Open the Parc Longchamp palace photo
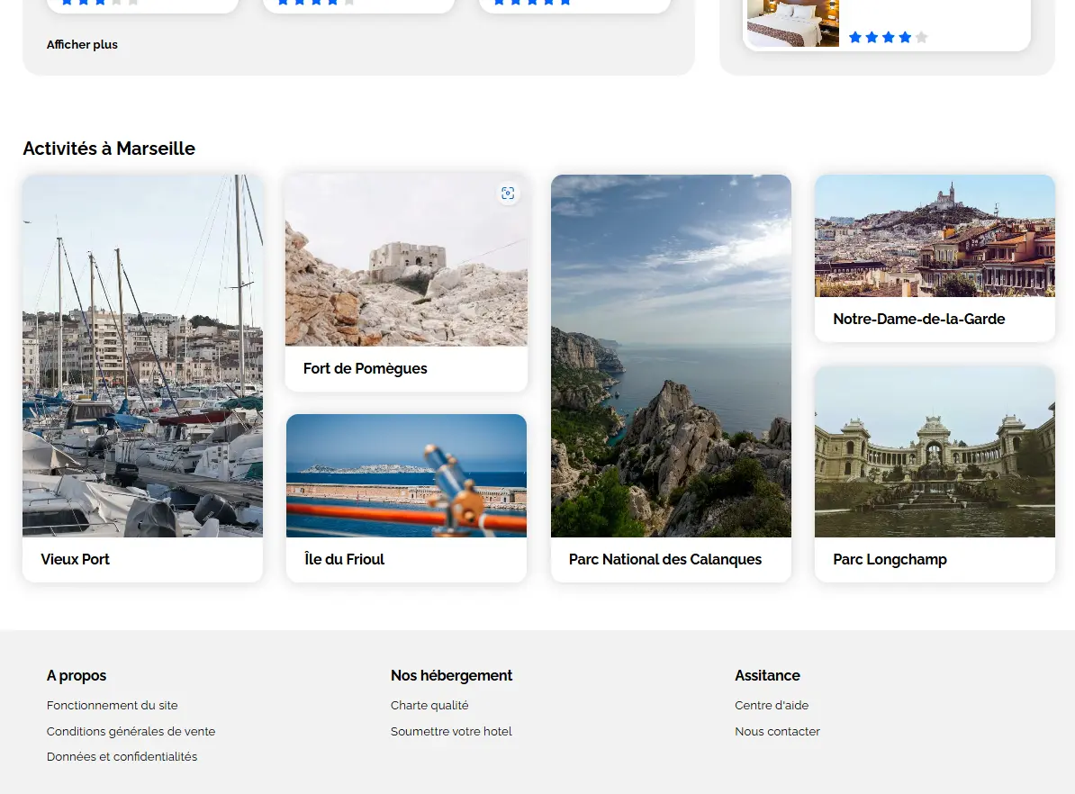The image size is (1075, 794). click(935, 451)
